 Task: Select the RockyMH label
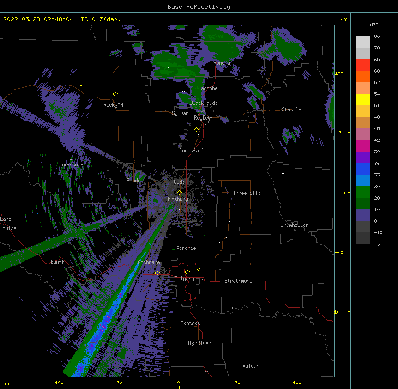click(113, 105)
